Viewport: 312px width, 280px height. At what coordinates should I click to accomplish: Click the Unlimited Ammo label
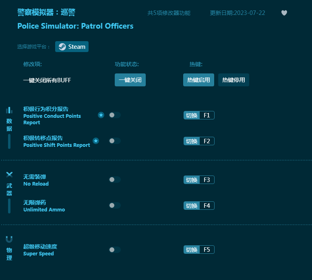(44, 210)
